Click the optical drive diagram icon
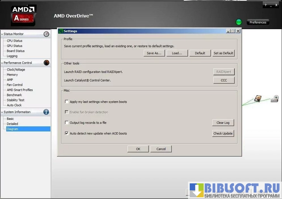 [275, 99]
